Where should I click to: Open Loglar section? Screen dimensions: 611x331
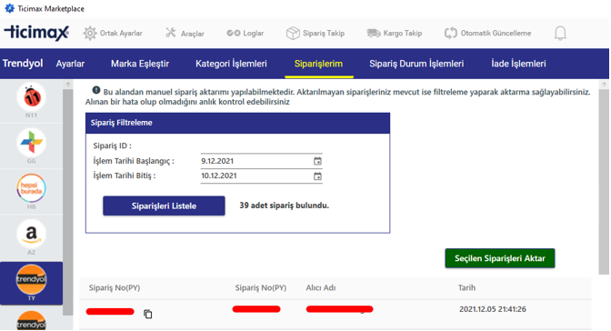[x=245, y=33]
